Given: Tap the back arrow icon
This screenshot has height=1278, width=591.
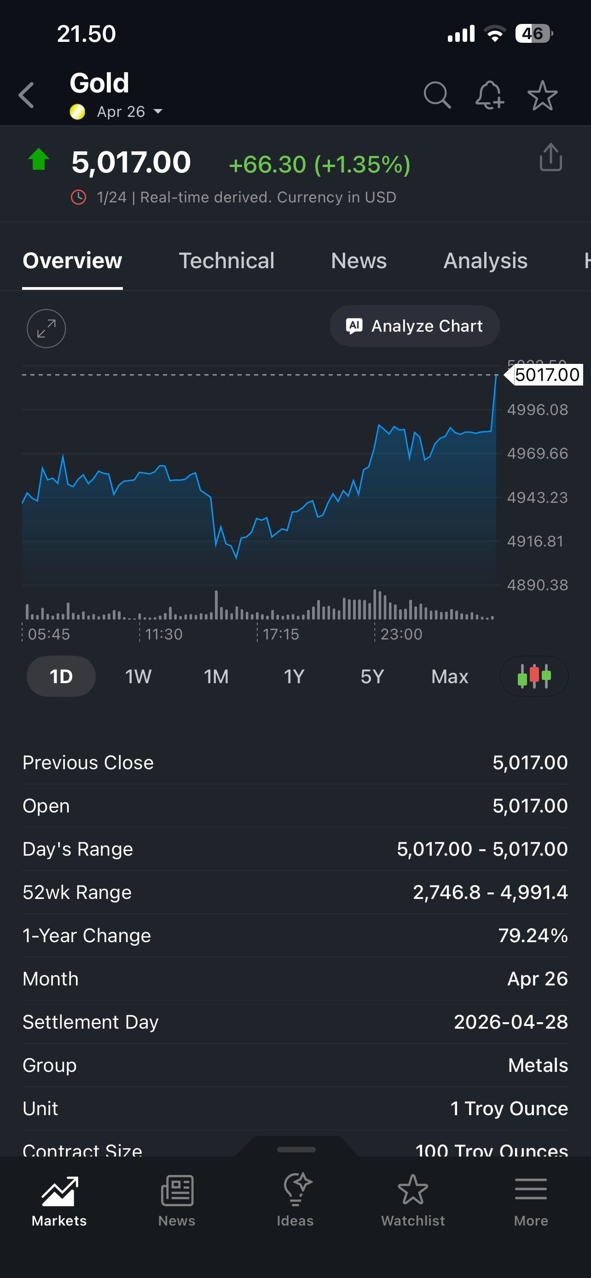Looking at the screenshot, I should (x=27, y=95).
